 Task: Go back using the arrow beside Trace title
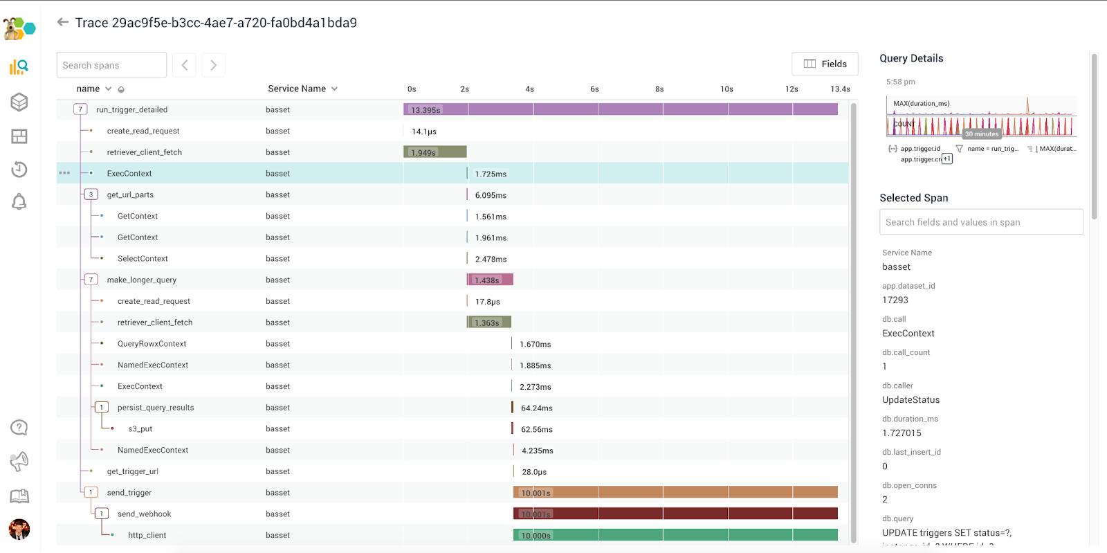(x=63, y=22)
